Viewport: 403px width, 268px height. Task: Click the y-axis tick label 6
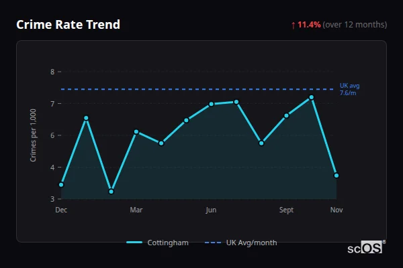tap(52, 135)
